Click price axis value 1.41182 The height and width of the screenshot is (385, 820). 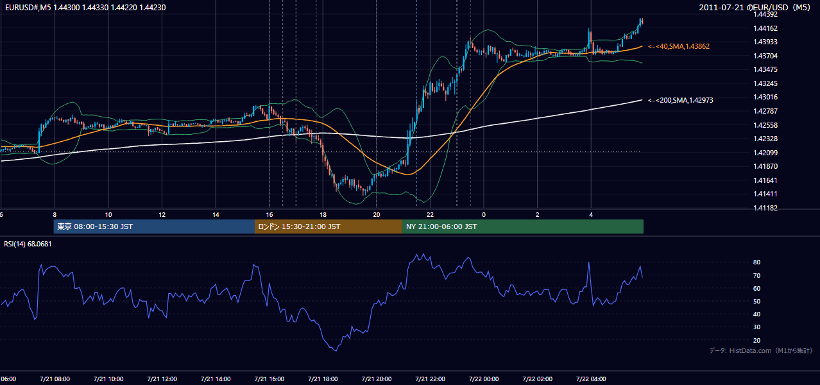[765, 208]
